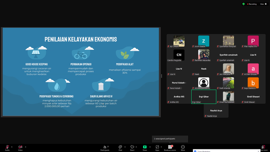
Task: Click the leaf Modifikasi Alat icon
Action: (125, 55)
